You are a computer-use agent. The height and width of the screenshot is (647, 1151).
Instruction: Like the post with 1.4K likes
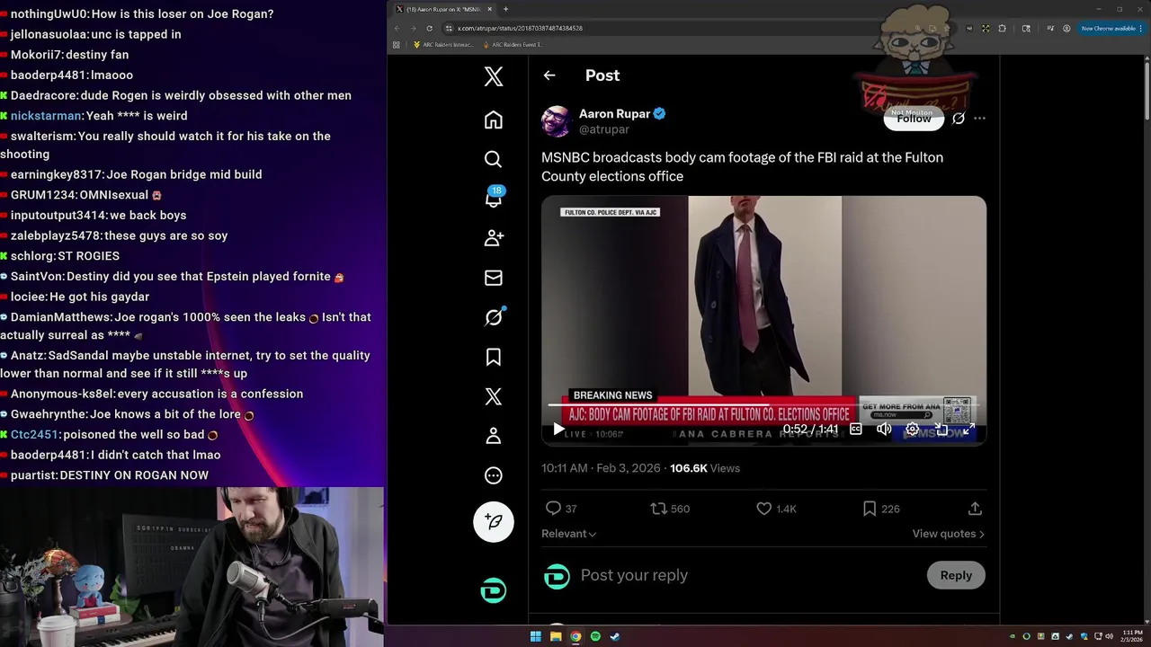[x=776, y=509]
